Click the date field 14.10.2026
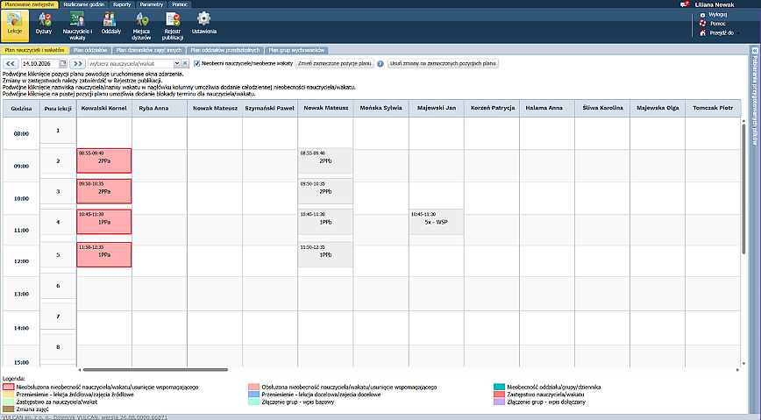761x420 pixels. 39,64
